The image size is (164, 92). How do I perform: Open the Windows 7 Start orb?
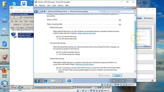point(37,81)
